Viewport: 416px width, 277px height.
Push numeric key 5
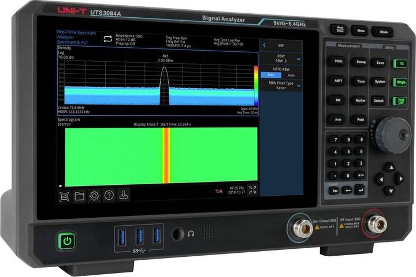tap(348, 151)
